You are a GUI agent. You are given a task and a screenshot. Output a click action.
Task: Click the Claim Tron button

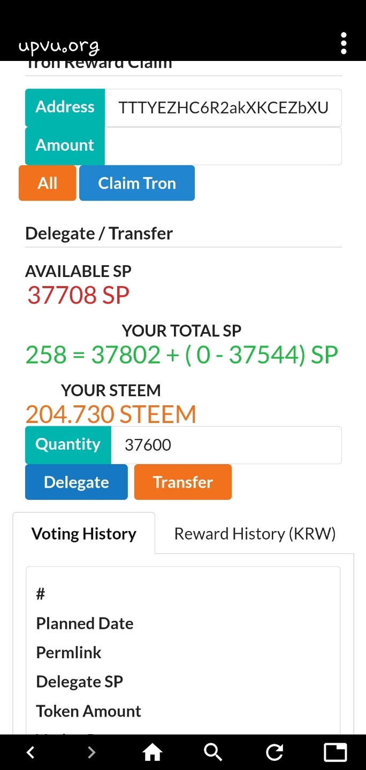tap(137, 183)
